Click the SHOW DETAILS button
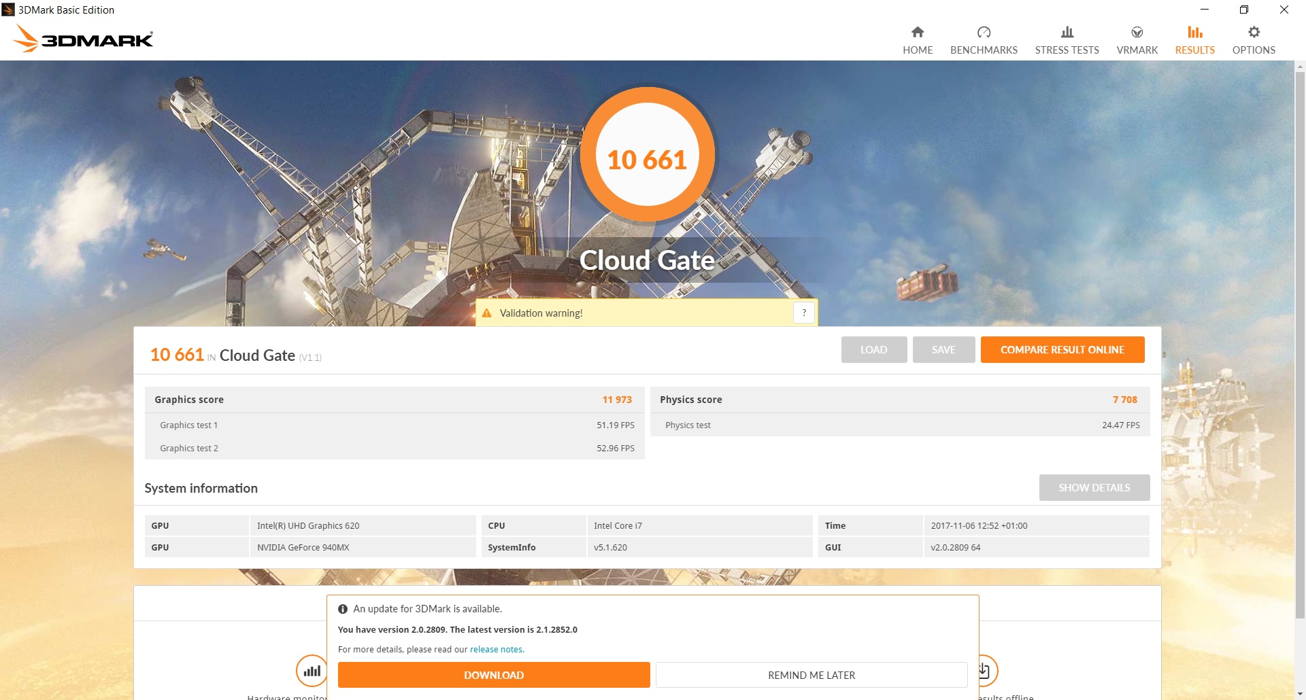The height and width of the screenshot is (700, 1306). [1094, 488]
